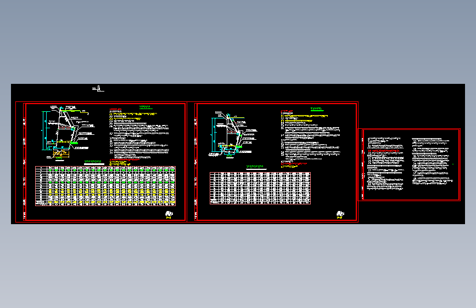Select the data table in middle sheet
This screenshot has height=308, width=476.
(260, 188)
